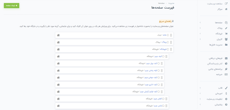
Task: Expand the پشتیبانی sidebar chevron
Action: point(200,105)
